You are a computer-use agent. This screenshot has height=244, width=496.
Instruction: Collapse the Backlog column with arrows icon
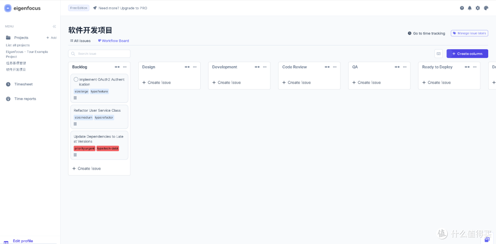click(118, 67)
